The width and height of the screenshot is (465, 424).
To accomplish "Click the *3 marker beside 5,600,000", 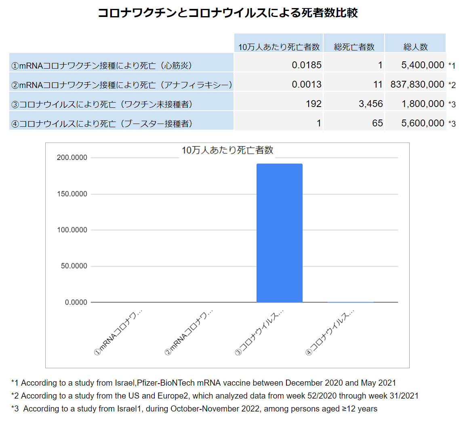I will click(x=452, y=124).
